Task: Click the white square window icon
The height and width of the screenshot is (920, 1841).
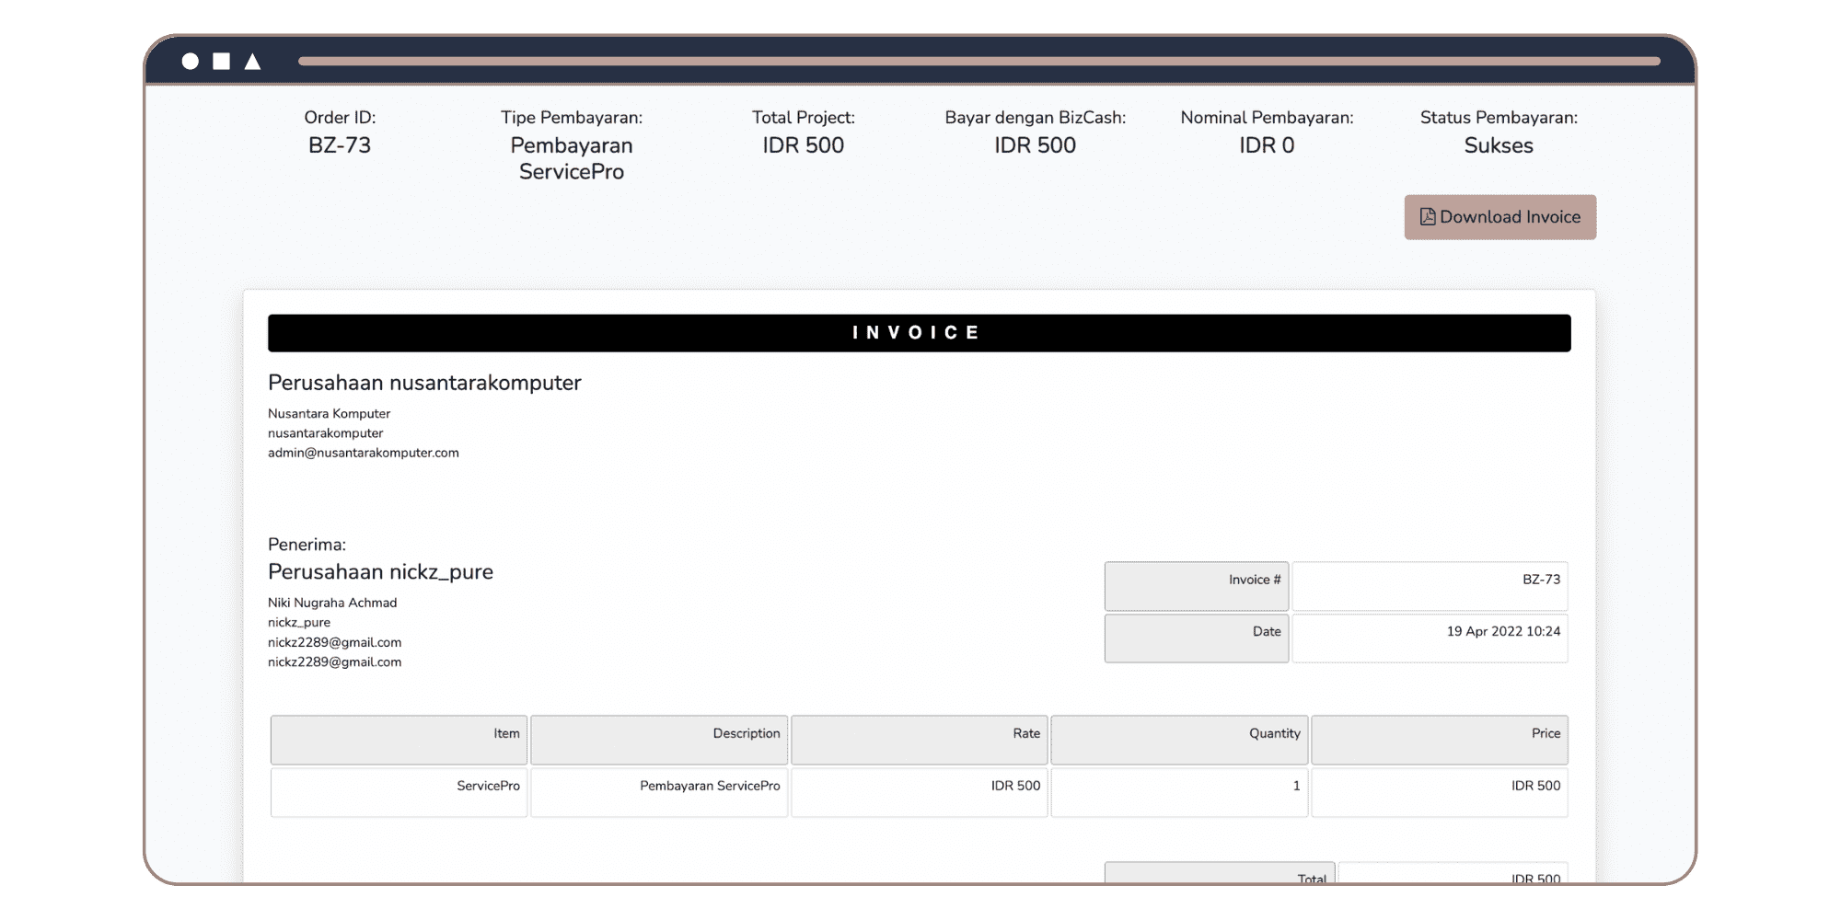Action: pyautogui.click(x=221, y=62)
